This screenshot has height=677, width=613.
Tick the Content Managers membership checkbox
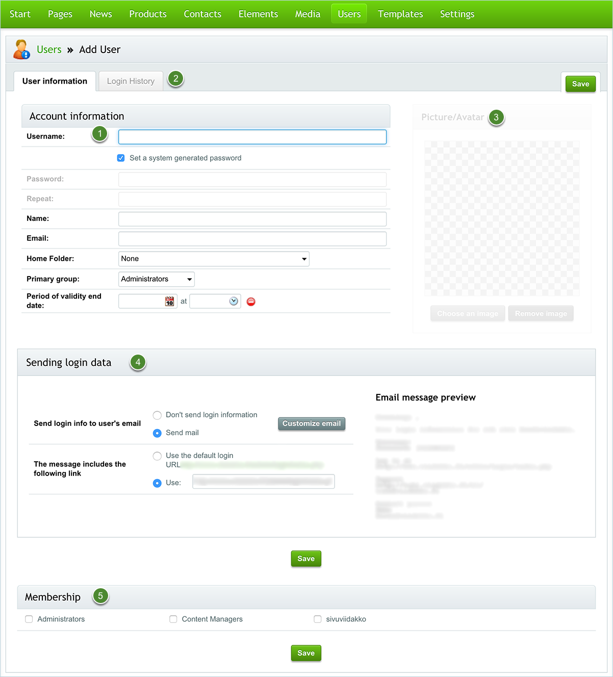173,619
